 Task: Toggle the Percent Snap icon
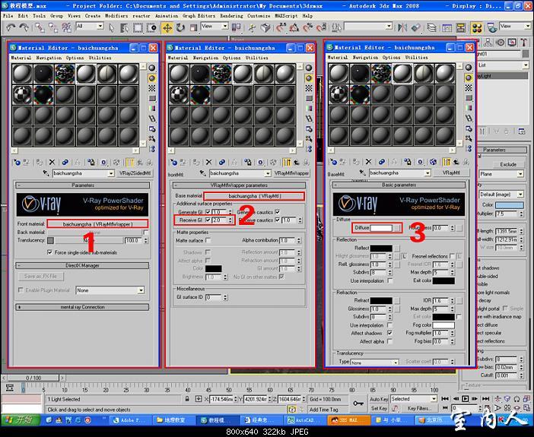tap(307, 27)
